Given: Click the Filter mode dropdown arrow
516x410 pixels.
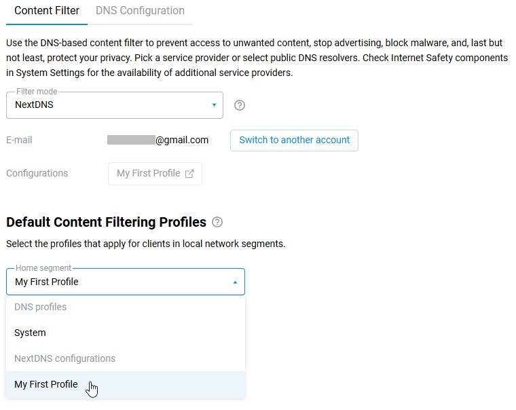Looking at the screenshot, I should [x=214, y=105].
